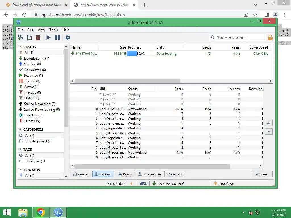Viewport: 291px width, 218px height.
Task: Select the Errored (0) status filter
Action: pos(32,121)
